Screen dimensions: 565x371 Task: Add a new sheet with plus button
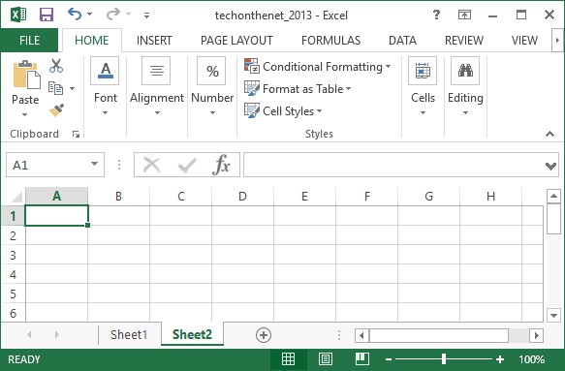pyautogui.click(x=264, y=335)
